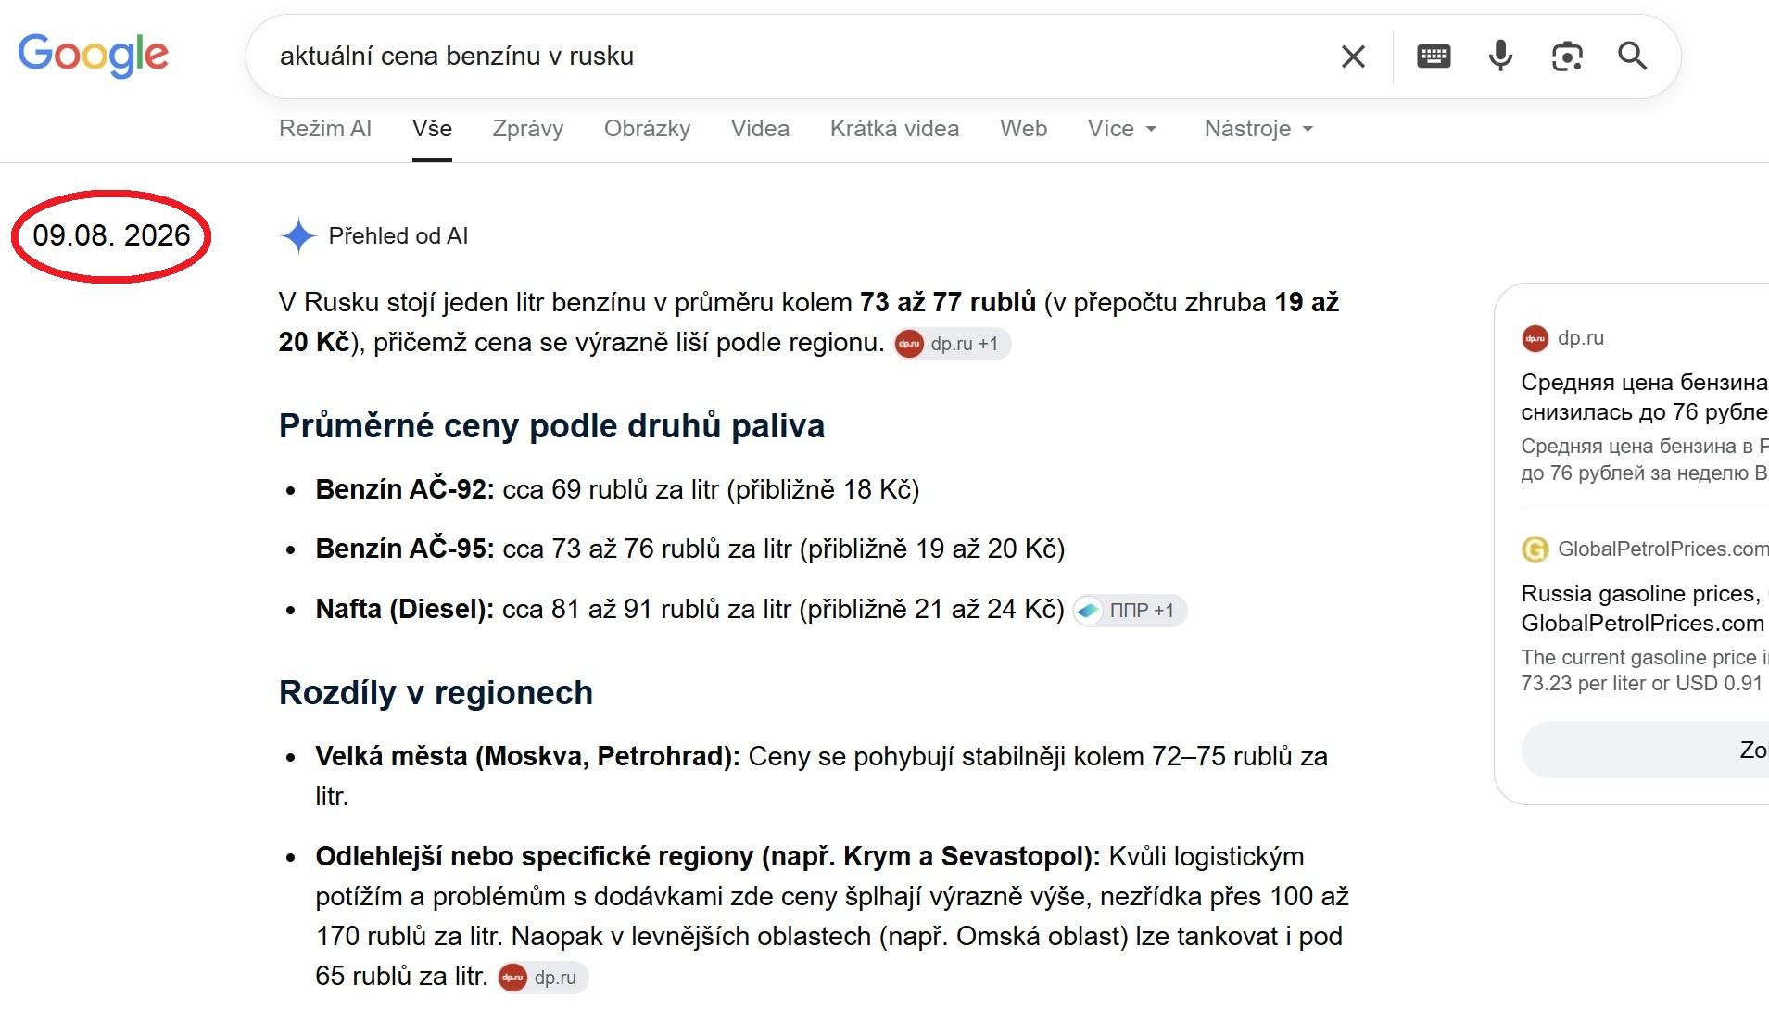Screen dimensions: 1769x1010
Task: Click the AI overview sparkle icon
Action: (x=298, y=236)
